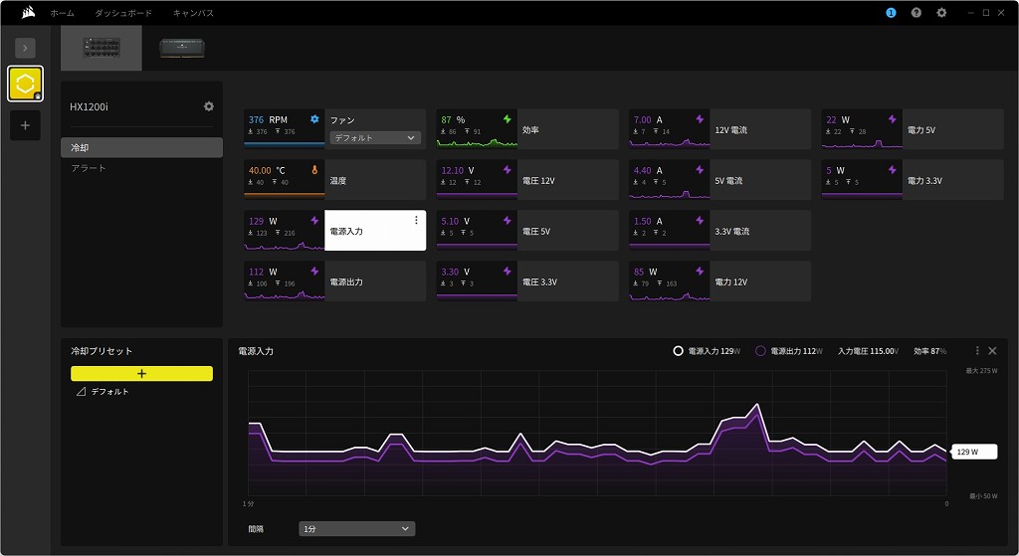Select the 電源入力 tile
Viewport: 1019px width, 556px height.
(334, 231)
